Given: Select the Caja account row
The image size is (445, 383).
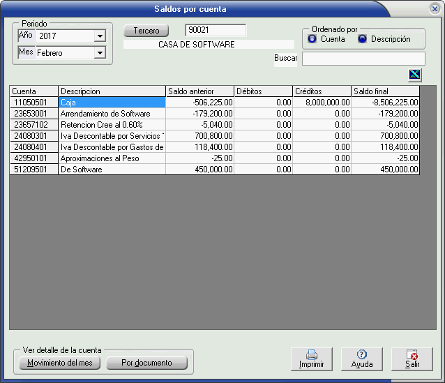Looking at the screenshot, I should [112, 103].
